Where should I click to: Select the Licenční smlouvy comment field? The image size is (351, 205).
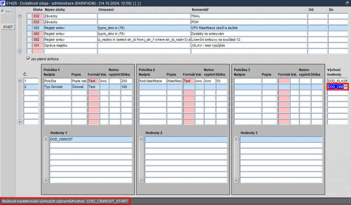point(248,39)
